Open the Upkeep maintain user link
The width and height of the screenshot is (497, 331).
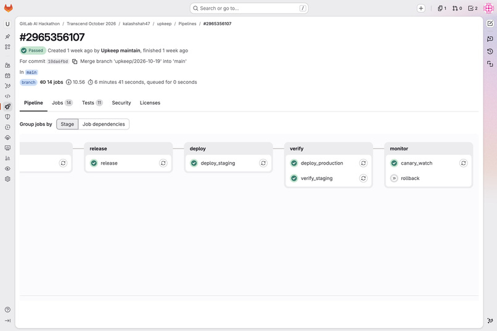click(120, 51)
